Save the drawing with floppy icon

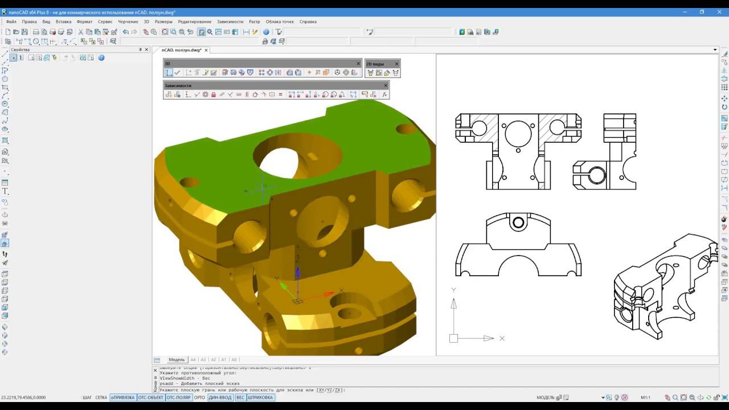point(24,32)
